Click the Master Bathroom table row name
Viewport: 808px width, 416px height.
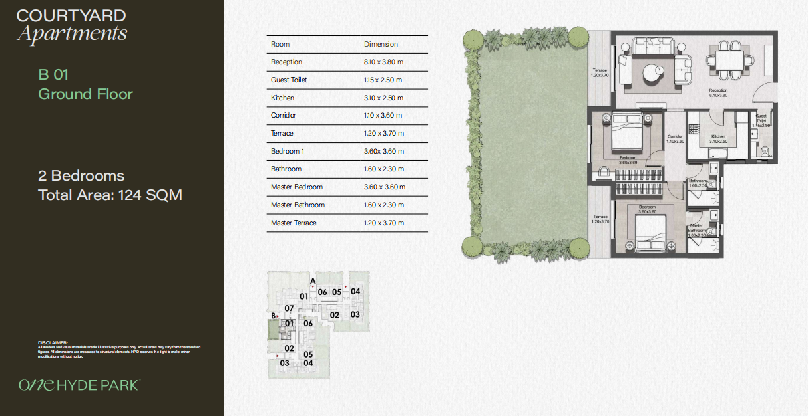298,205
